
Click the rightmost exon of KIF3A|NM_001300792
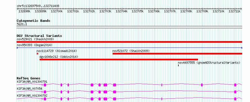pos(235,99)
